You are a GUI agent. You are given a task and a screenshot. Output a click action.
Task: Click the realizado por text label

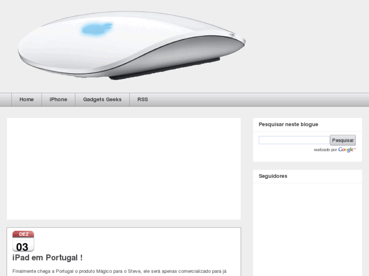[x=325, y=150]
